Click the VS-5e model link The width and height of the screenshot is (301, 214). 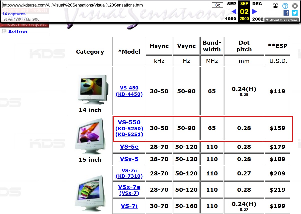(x=129, y=147)
